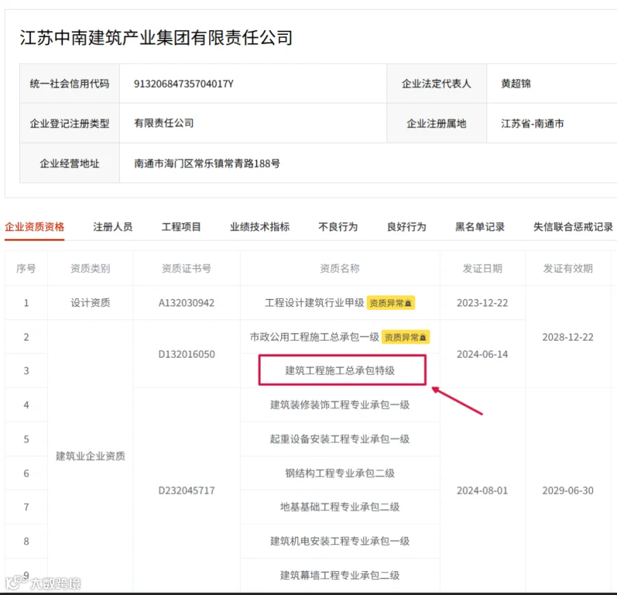Click company title 江苏中南建筑产业集团有限责任公司

pyautogui.click(x=156, y=38)
